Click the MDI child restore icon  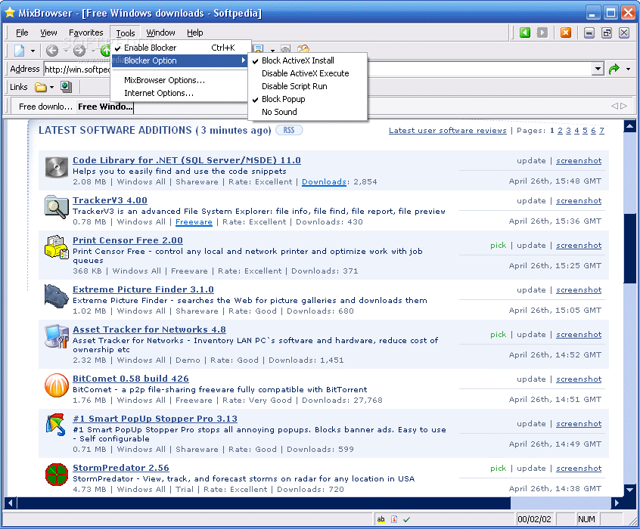click(607, 32)
